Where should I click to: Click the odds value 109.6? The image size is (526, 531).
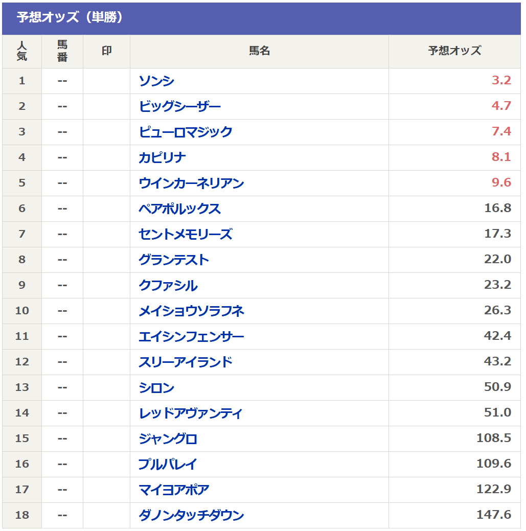494,464
